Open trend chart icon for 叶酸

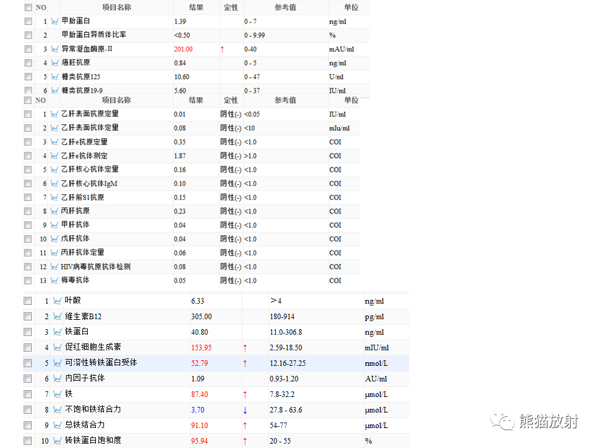[57, 301]
